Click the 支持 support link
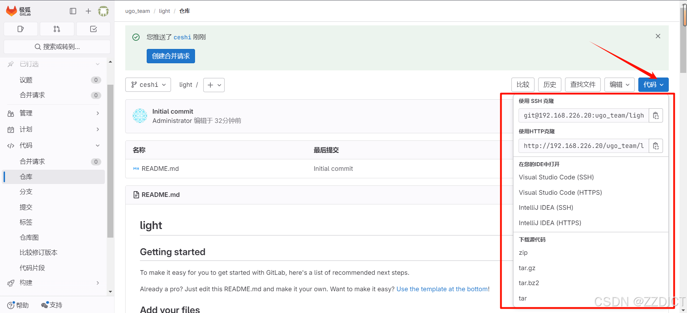The height and width of the screenshot is (313, 687). point(52,305)
